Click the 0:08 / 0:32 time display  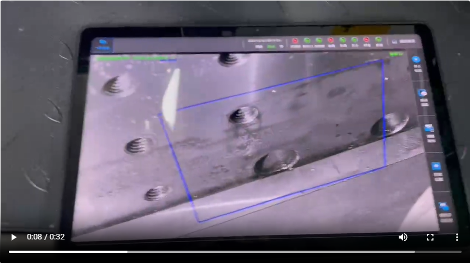click(x=46, y=237)
